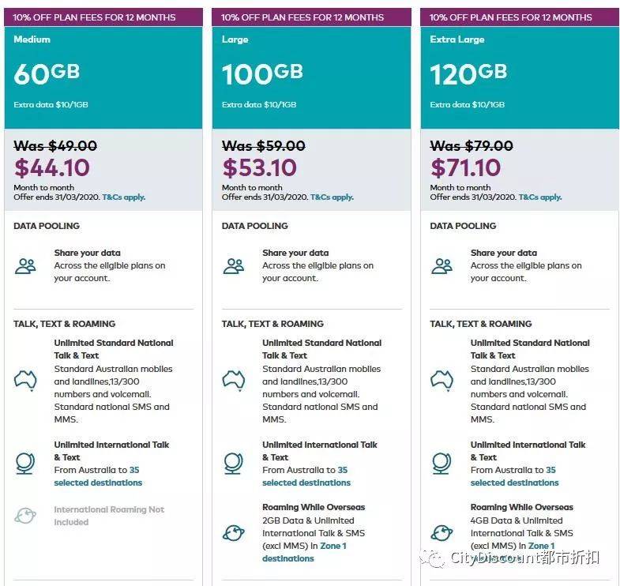620x586 pixels.
Task: Select the Extra Large 120GB plan header
Action: coord(520,77)
